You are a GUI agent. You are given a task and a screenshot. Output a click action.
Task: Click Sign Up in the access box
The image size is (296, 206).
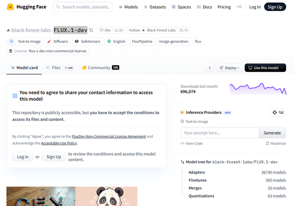coord(54,157)
